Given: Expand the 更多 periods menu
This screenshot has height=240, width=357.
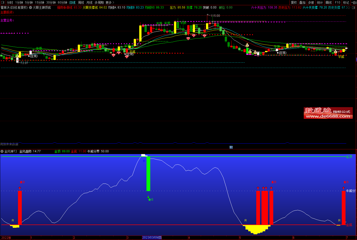Looking at the screenshot, I should (x=110, y=2).
